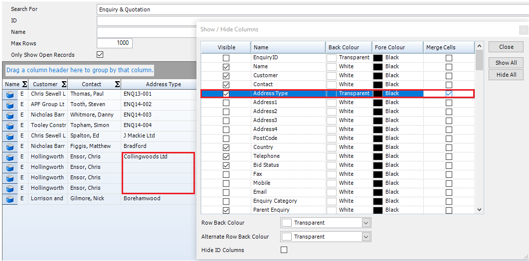Click sigma icon in Contact column header
Screen dimensions: 529x261
[117, 84]
